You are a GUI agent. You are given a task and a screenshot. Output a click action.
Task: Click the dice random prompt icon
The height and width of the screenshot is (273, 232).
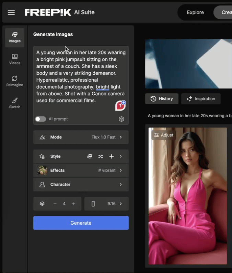121,119
